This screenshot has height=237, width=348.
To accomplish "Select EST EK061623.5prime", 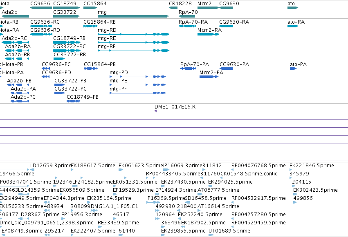I will coord(121,170).
